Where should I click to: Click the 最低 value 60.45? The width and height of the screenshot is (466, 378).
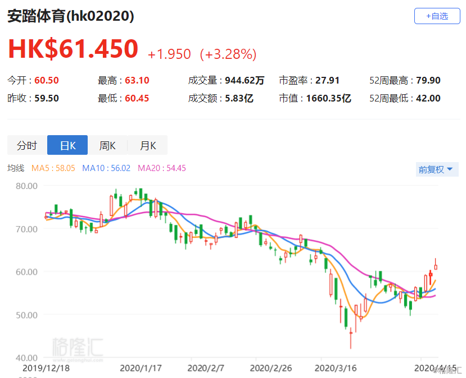tap(137, 98)
